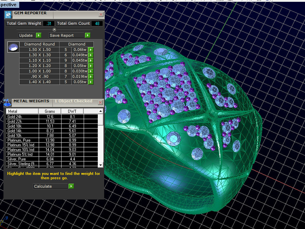This screenshot has width=305, height=229.
Task: Select the Platinum 15% Irid row
Action: 52,145
